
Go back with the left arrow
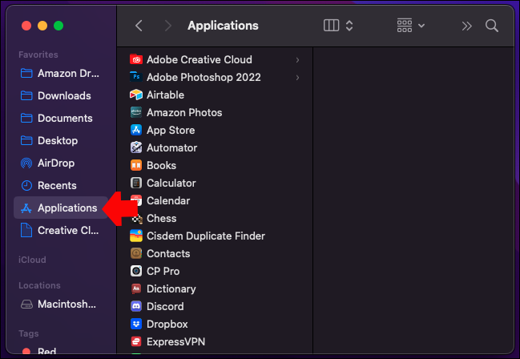(139, 26)
